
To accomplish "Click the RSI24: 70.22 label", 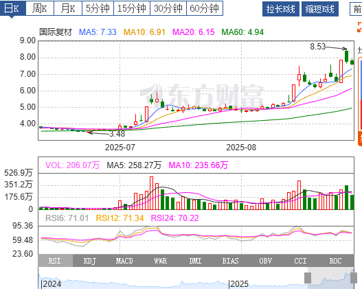I will coord(174,218).
